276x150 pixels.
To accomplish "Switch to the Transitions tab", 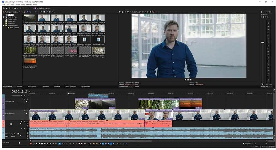I will [x=45, y=86].
